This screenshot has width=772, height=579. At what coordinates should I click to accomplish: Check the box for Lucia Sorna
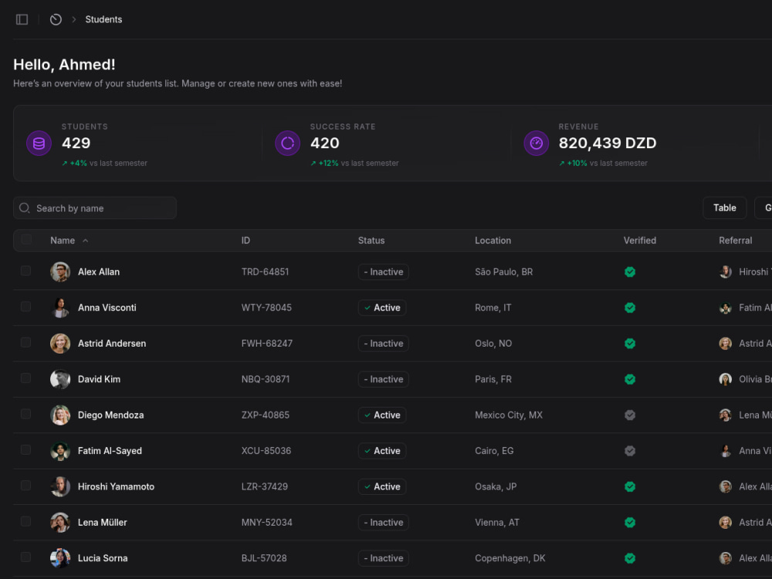[x=25, y=557]
